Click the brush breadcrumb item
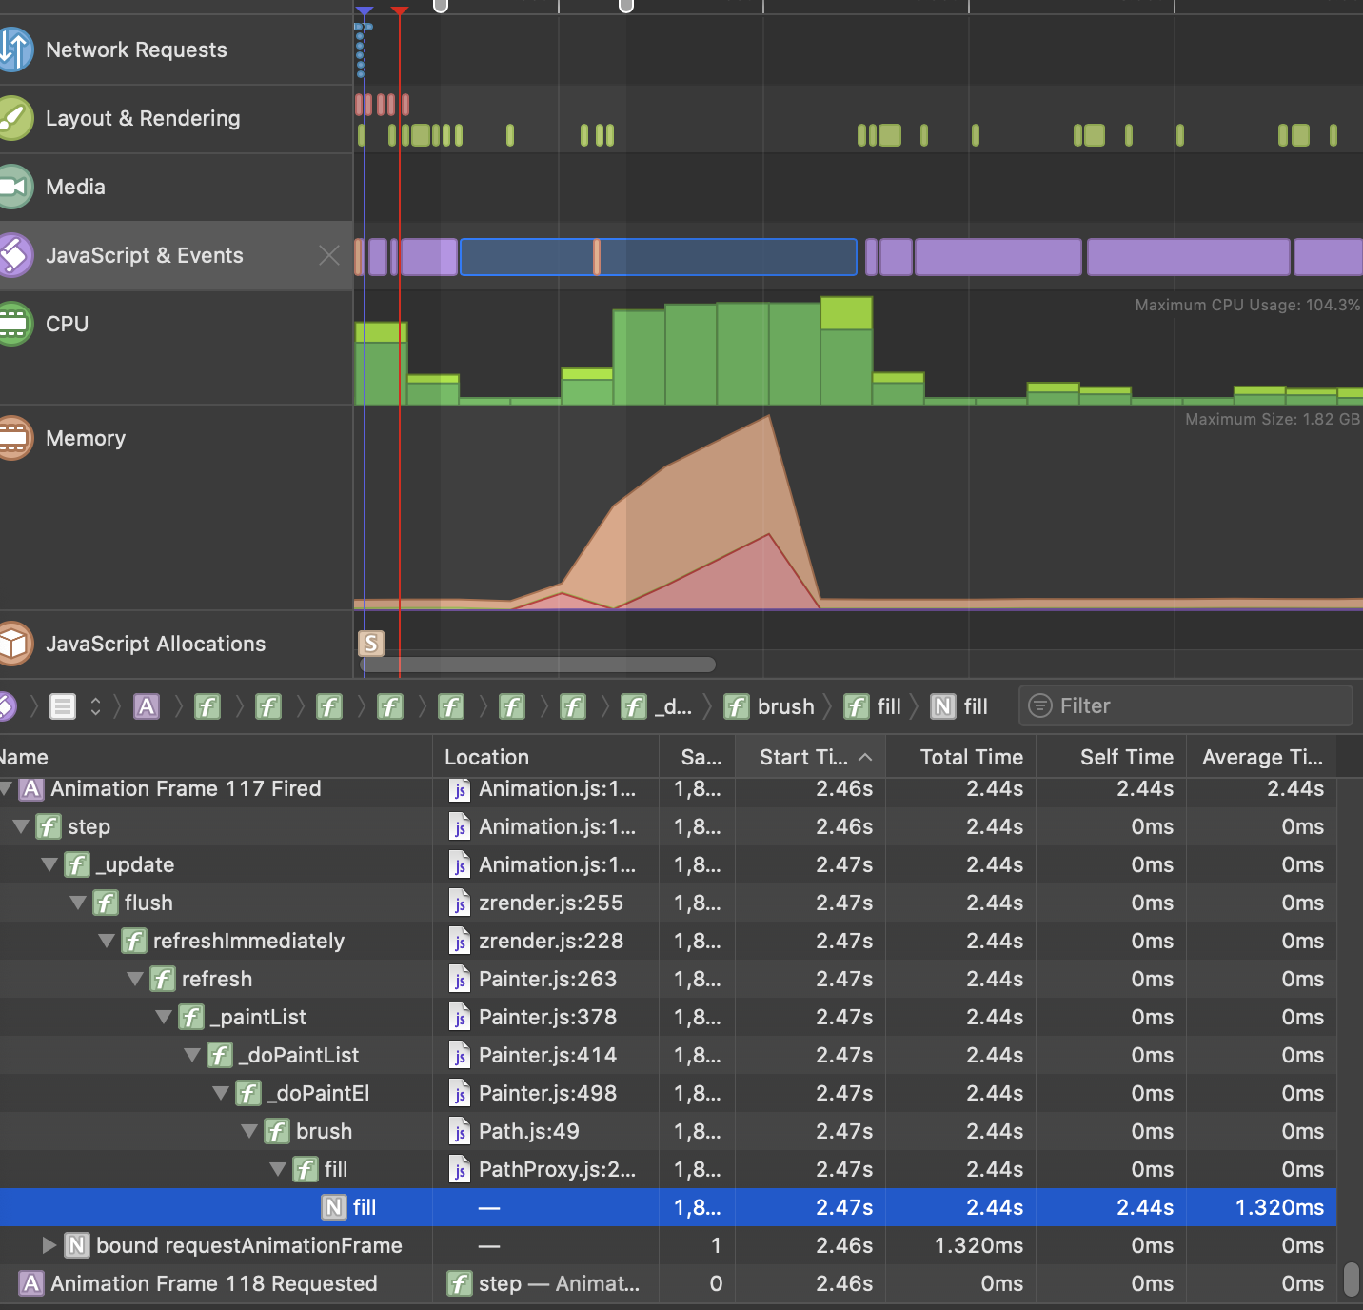Screen dimensions: 1363x1310 770,706
